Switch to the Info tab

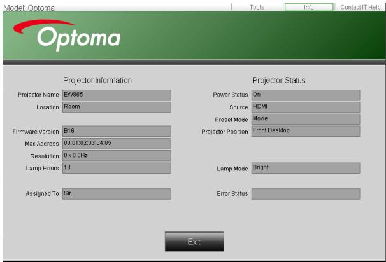coord(309,7)
